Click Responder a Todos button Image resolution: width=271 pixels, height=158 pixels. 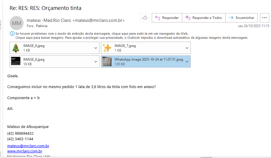point(204,18)
